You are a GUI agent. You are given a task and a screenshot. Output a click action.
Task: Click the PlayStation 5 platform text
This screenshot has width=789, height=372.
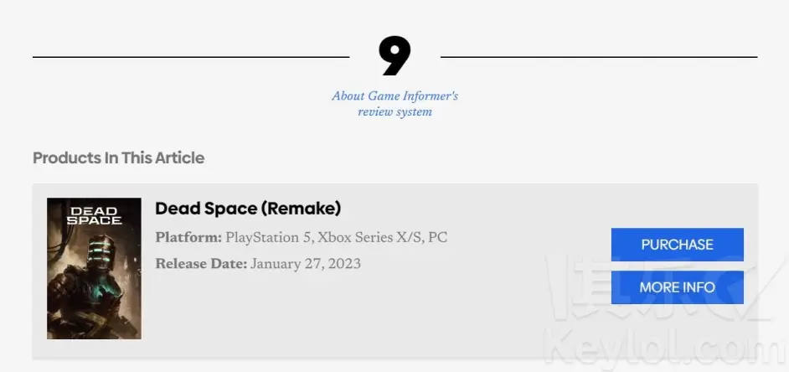point(269,238)
